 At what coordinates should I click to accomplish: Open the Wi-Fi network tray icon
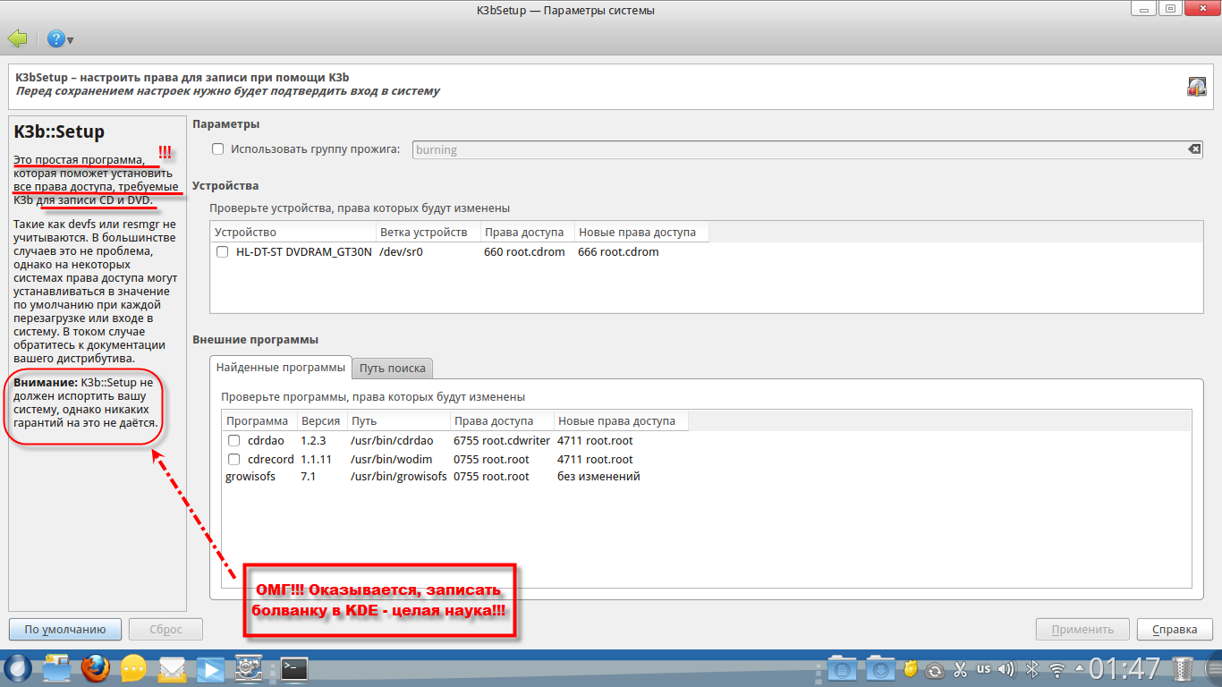1057,669
